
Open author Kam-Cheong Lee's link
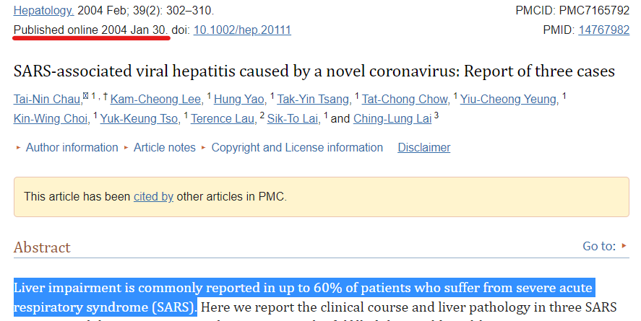coord(155,99)
